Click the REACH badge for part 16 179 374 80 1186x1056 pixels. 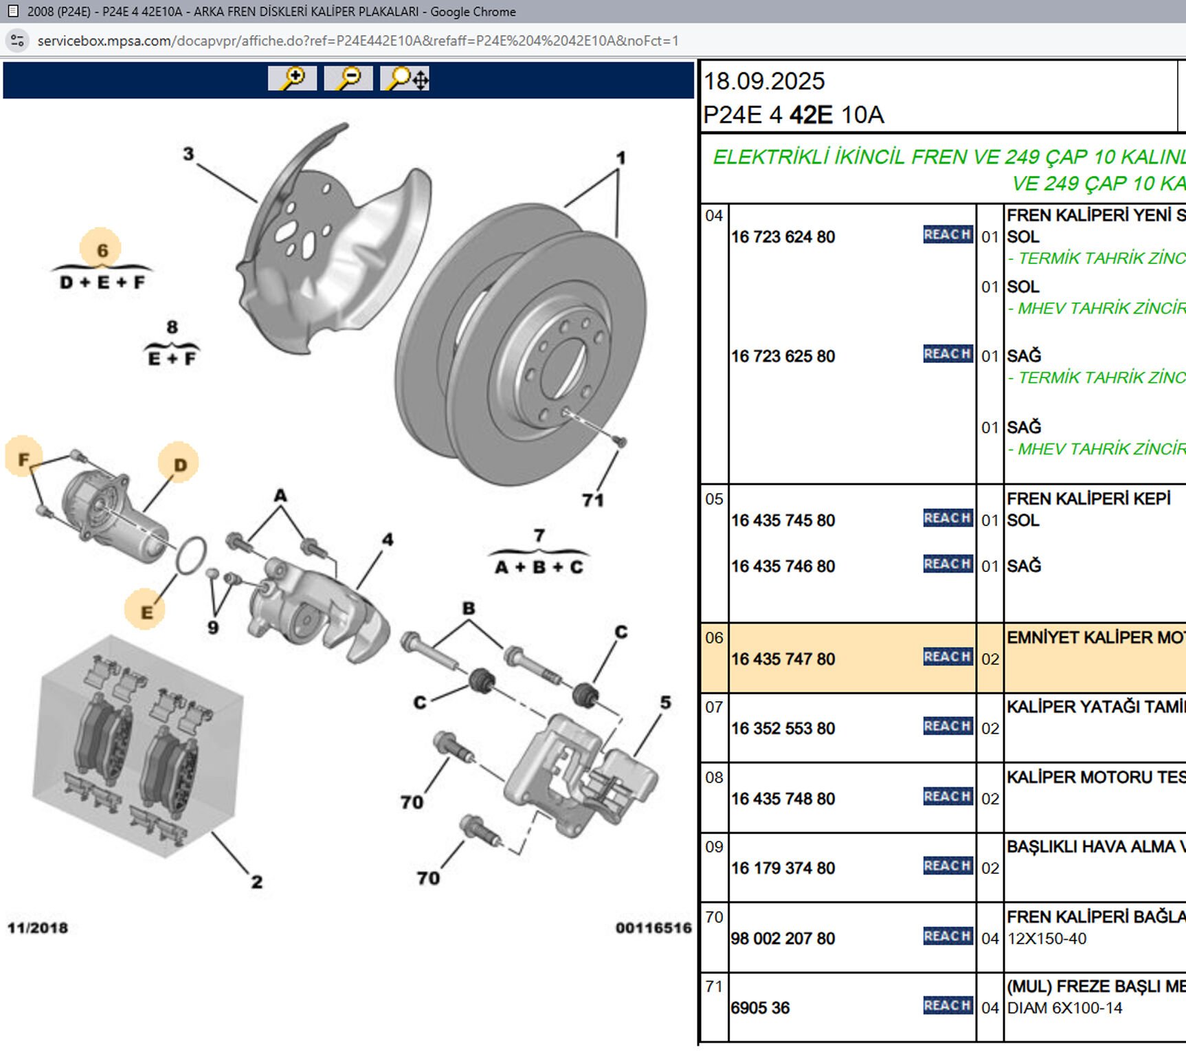click(x=948, y=866)
